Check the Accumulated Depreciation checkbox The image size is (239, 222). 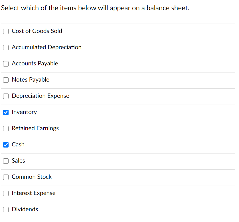pos(6,47)
